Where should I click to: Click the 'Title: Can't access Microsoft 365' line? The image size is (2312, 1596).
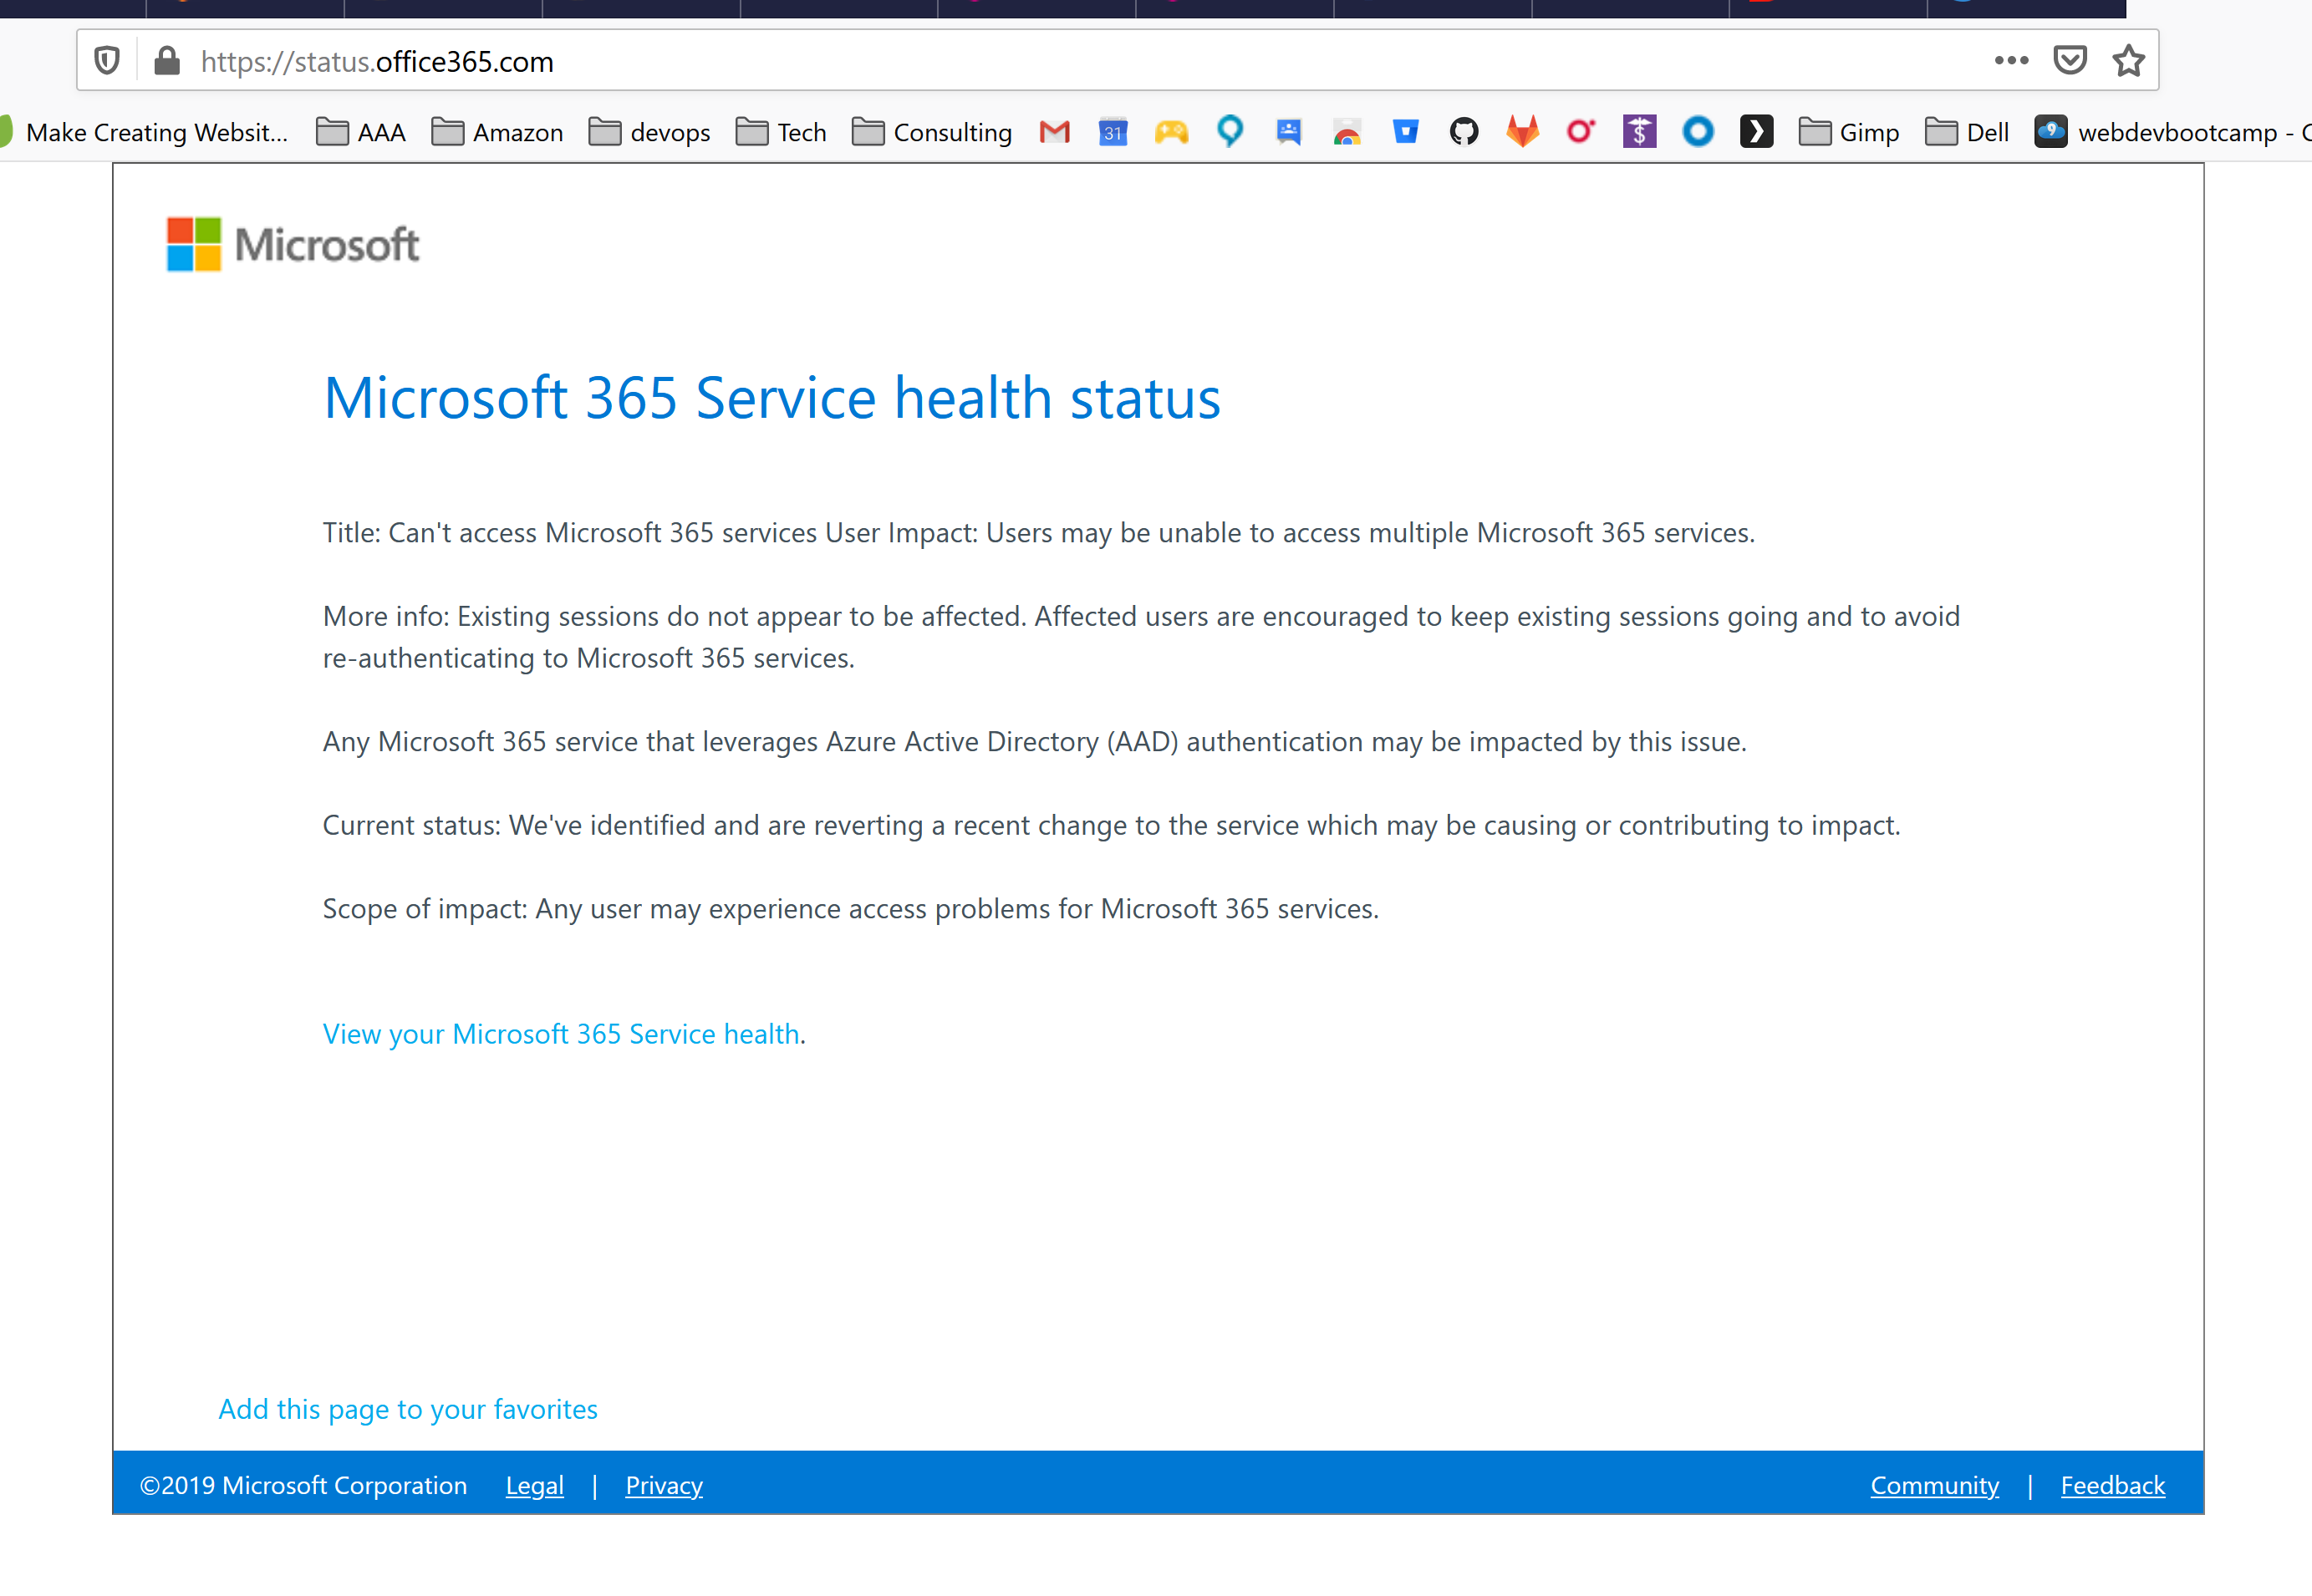point(1038,532)
